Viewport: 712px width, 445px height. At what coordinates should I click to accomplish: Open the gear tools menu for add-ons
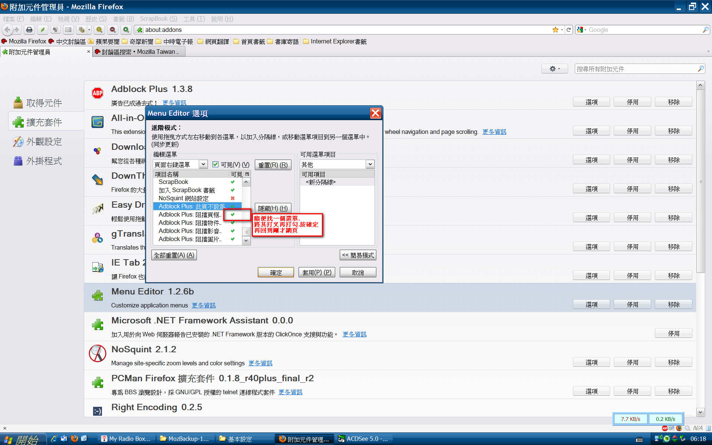tap(554, 69)
